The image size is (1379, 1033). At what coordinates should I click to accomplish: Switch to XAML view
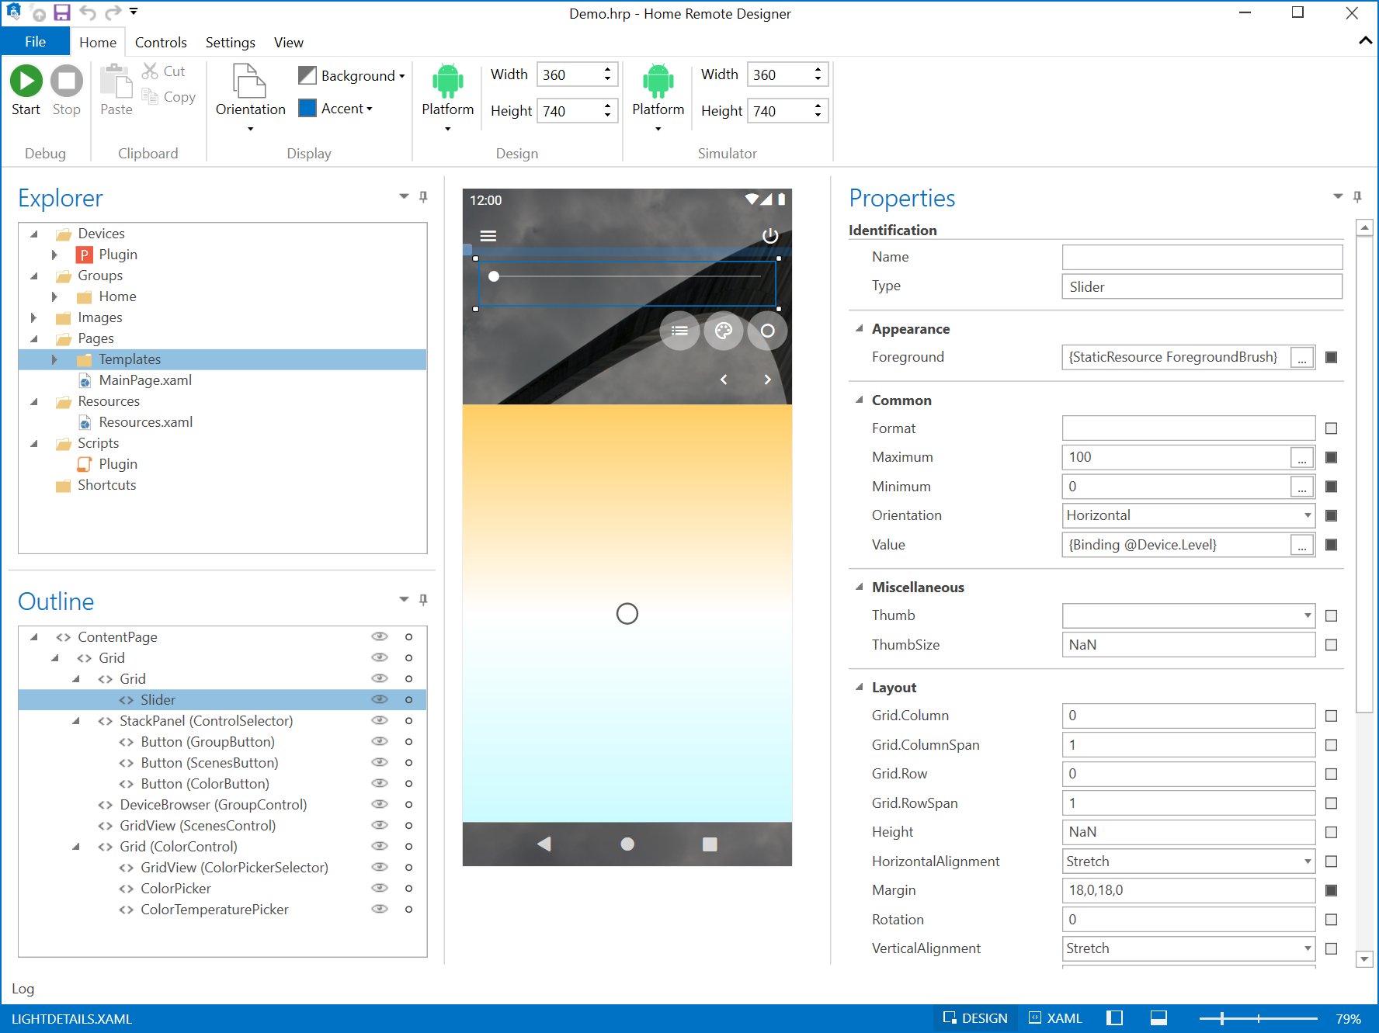(1055, 1018)
